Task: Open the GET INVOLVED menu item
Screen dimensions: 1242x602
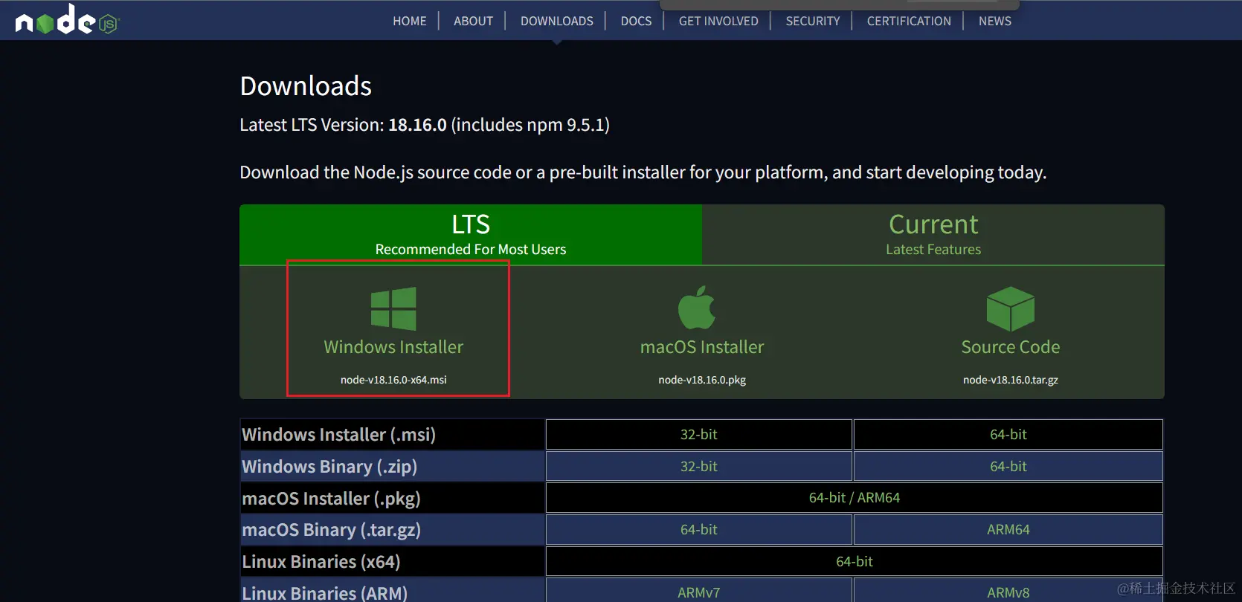Action: pos(718,21)
